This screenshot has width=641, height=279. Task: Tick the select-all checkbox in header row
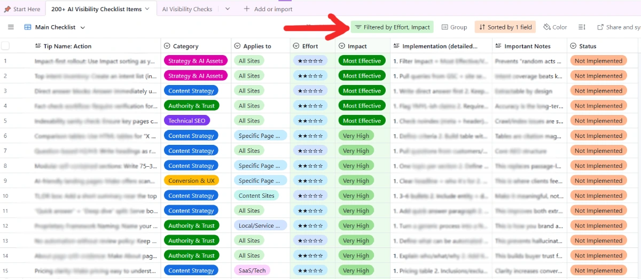(x=5, y=46)
